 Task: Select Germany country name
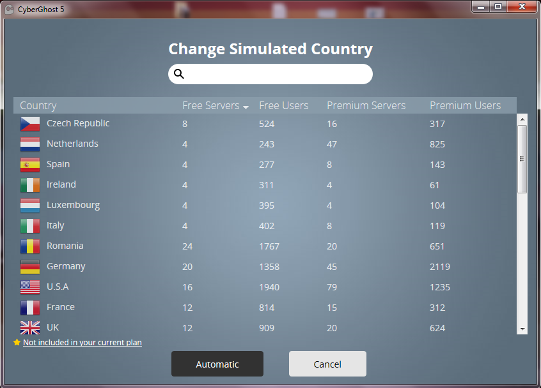[x=66, y=267]
